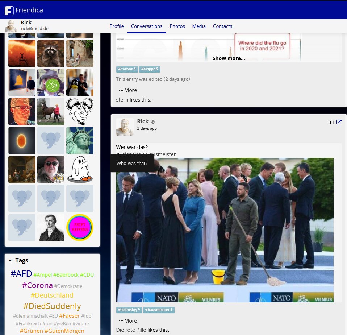Screen dimensions: 347x335
Task: Open the magenta Shift Happens contact avatar
Action: pyautogui.click(x=80, y=227)
